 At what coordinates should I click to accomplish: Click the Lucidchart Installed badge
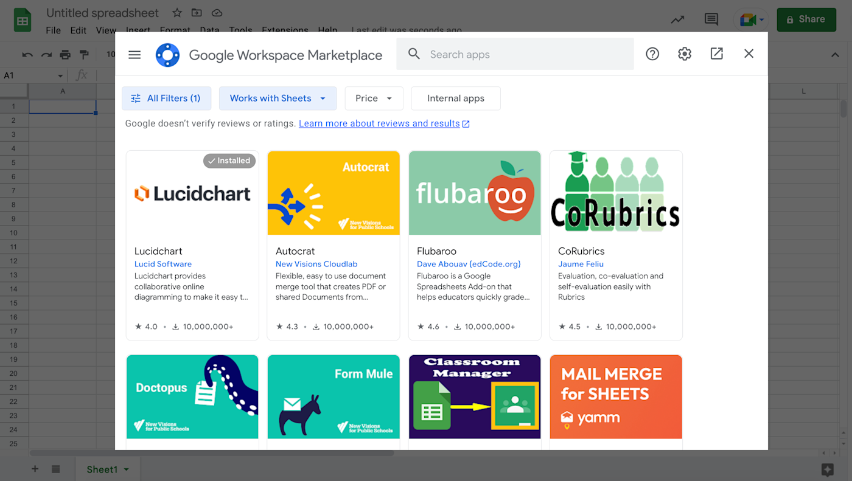(x=229, y=161)
